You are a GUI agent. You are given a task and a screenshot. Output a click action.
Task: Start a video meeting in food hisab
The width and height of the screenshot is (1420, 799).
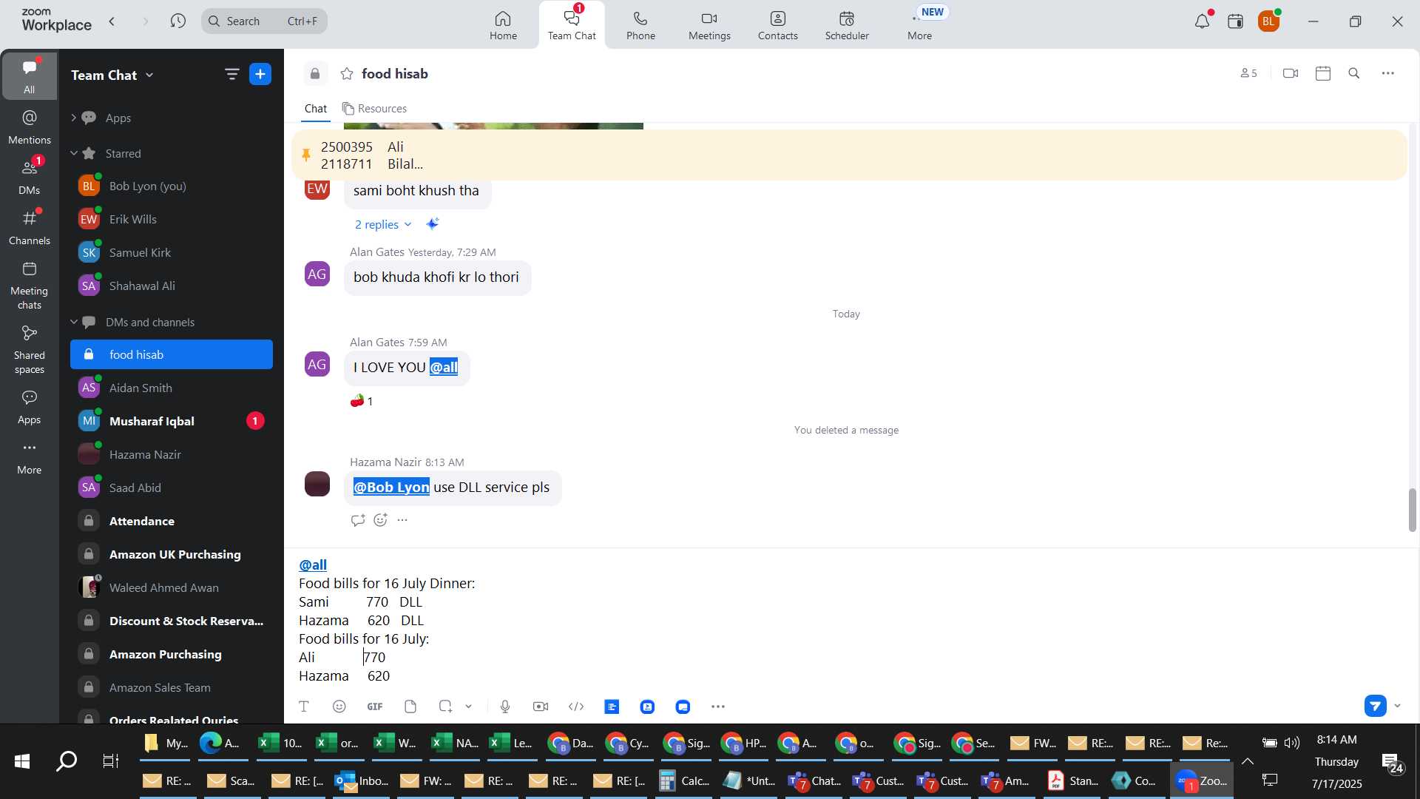pyautogui.click(x=1291, y=73)
